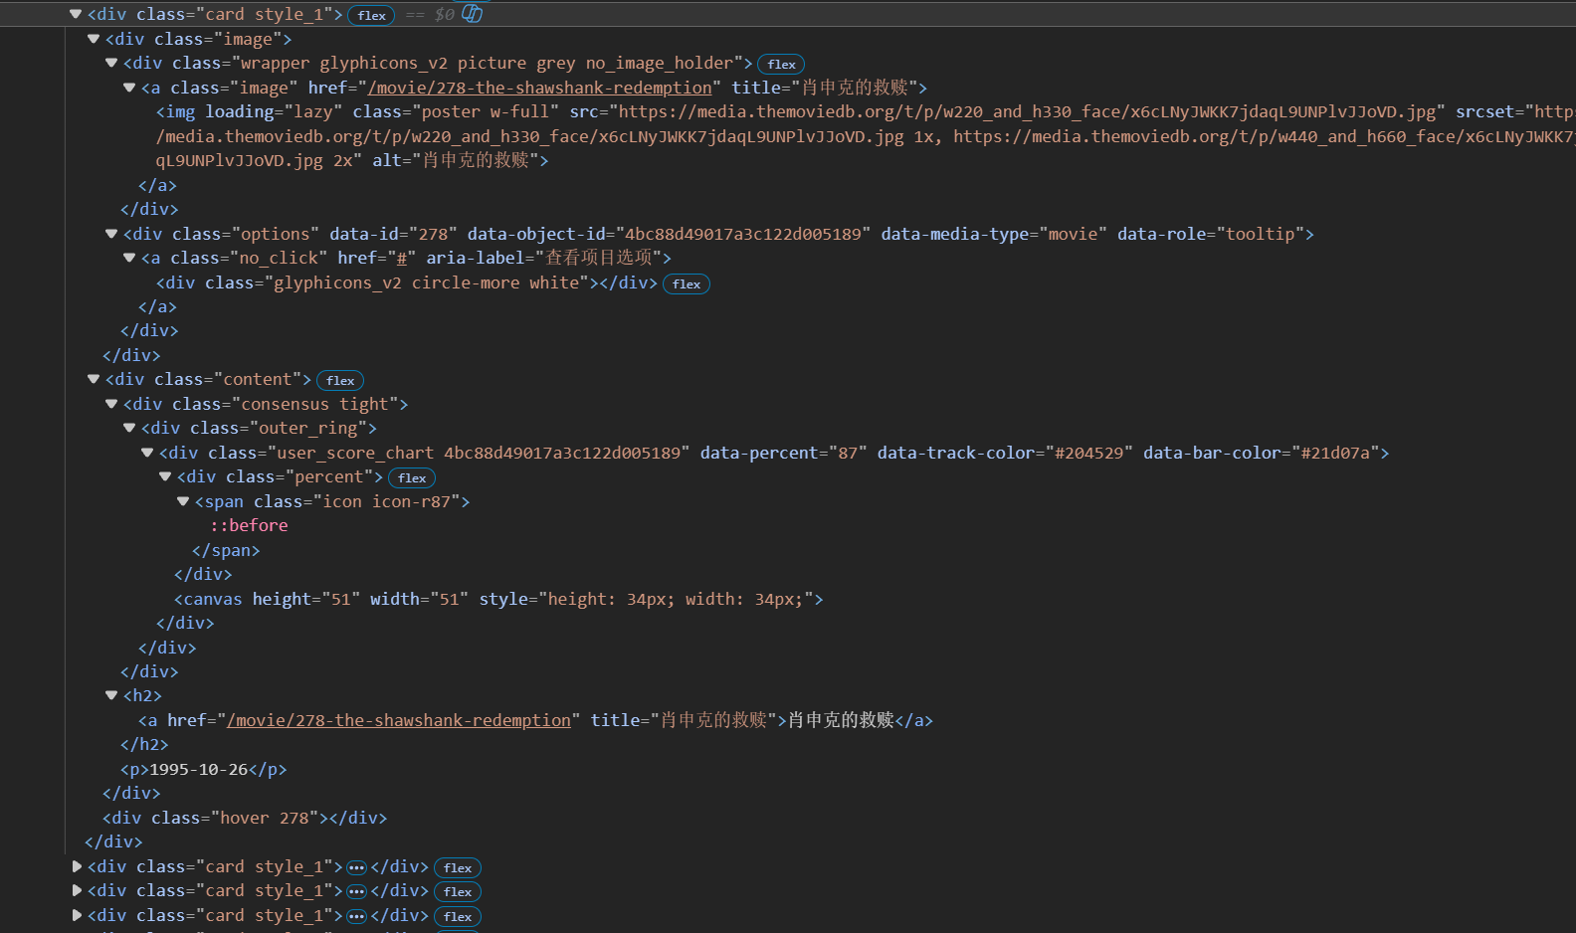1576x933 pixels.
Task: Click the accessibility icon next to $0
Action: tap(473, 14)
